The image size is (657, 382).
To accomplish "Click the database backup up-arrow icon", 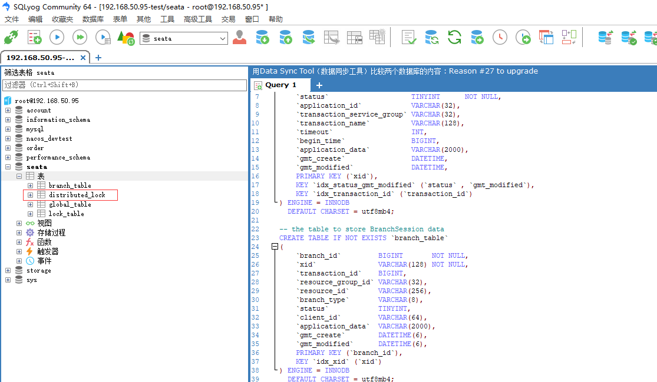I will pos(286,37).
